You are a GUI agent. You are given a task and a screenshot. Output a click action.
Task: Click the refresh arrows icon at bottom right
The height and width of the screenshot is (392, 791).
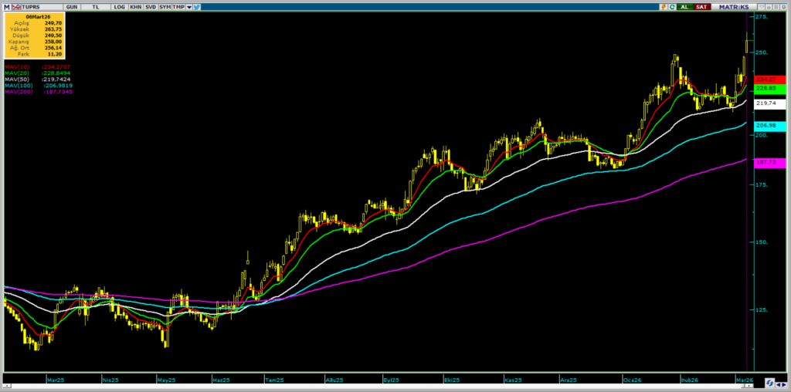click(x=770, y=383)
